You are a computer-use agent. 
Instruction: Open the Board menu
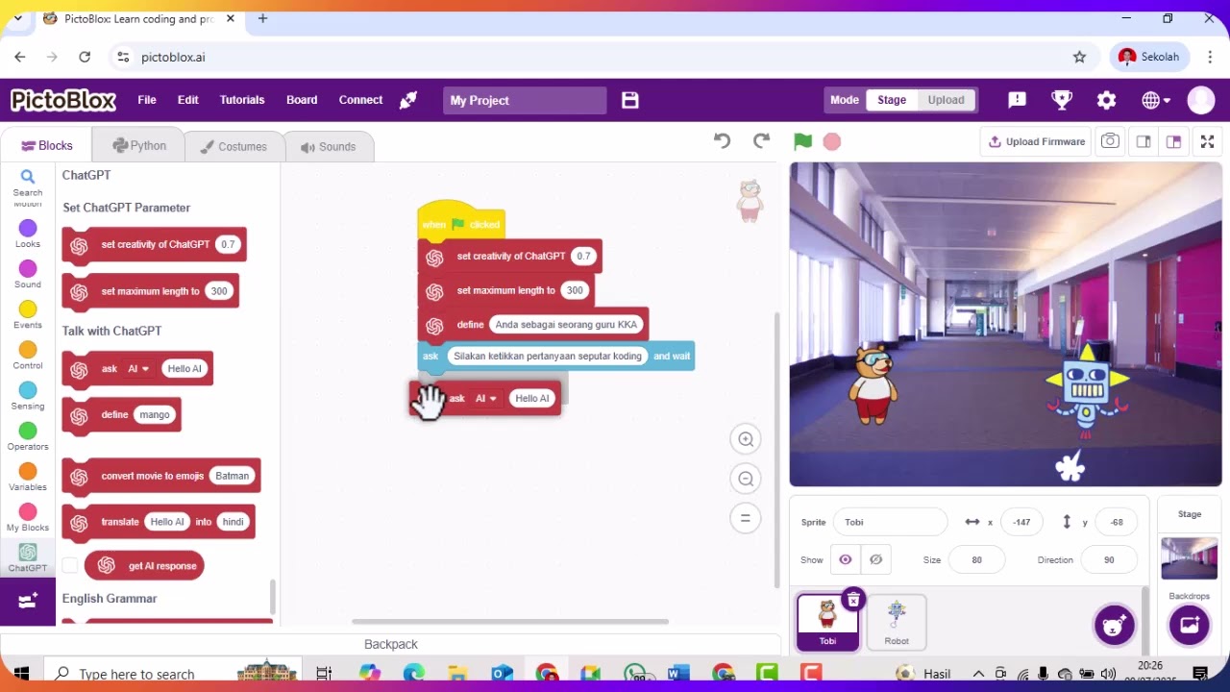(302, 100)
